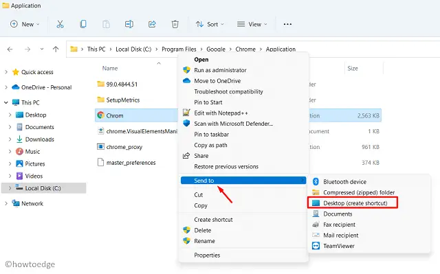440x274 pixels.
Task: Expand Quick access in navigation pane
Action: coord(6,72)
